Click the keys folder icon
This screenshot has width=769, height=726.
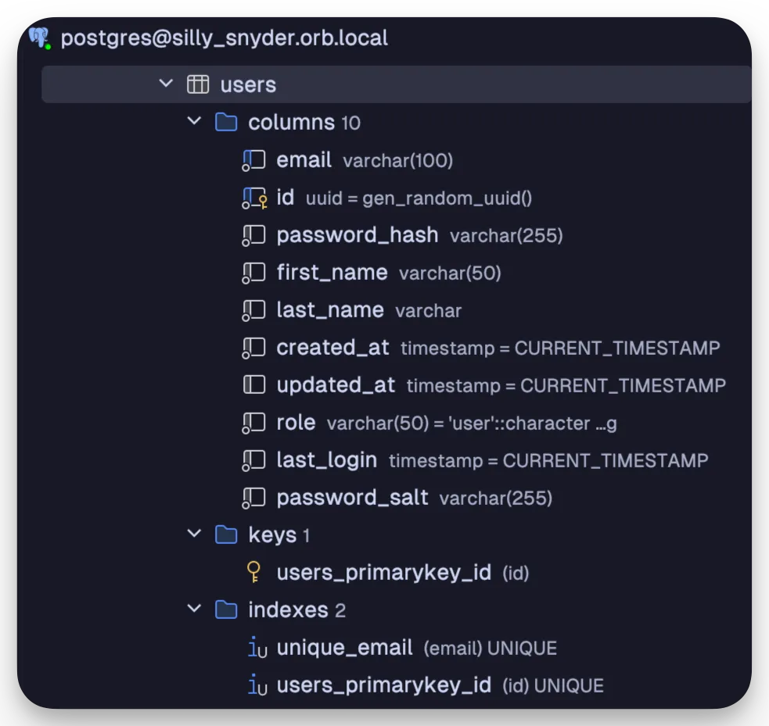point(226,535)
